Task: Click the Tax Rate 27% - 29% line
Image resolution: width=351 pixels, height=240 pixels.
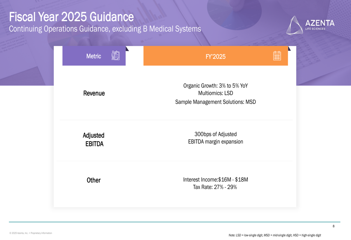Action: tap(215, 187)
